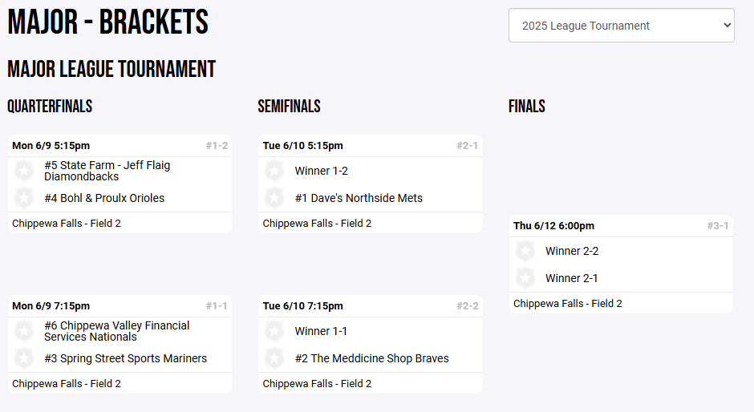Click Tue 6/10 7:15pm semifinal game header

(303, 306)
